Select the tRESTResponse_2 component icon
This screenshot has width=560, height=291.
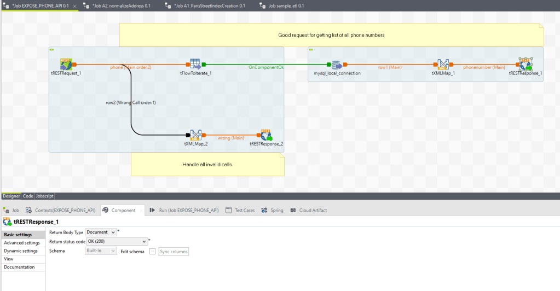266,135
